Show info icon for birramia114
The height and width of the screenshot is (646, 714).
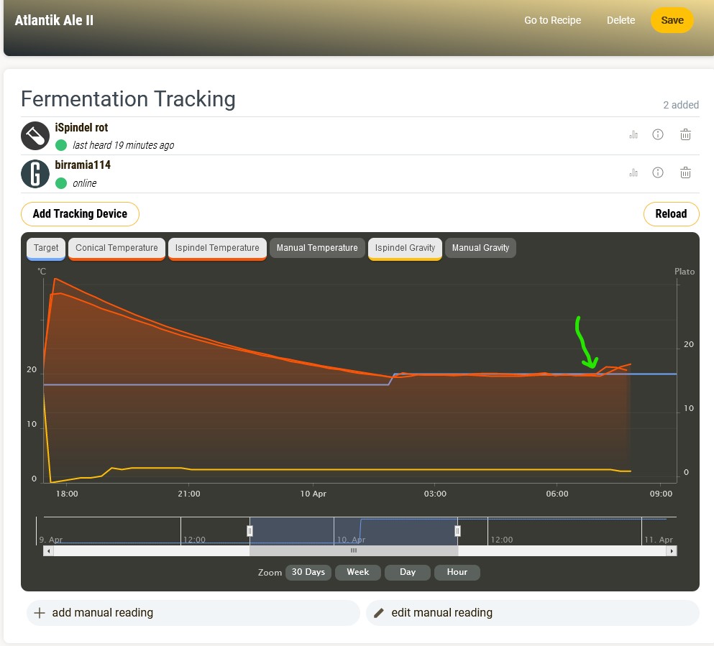point(658,172)
